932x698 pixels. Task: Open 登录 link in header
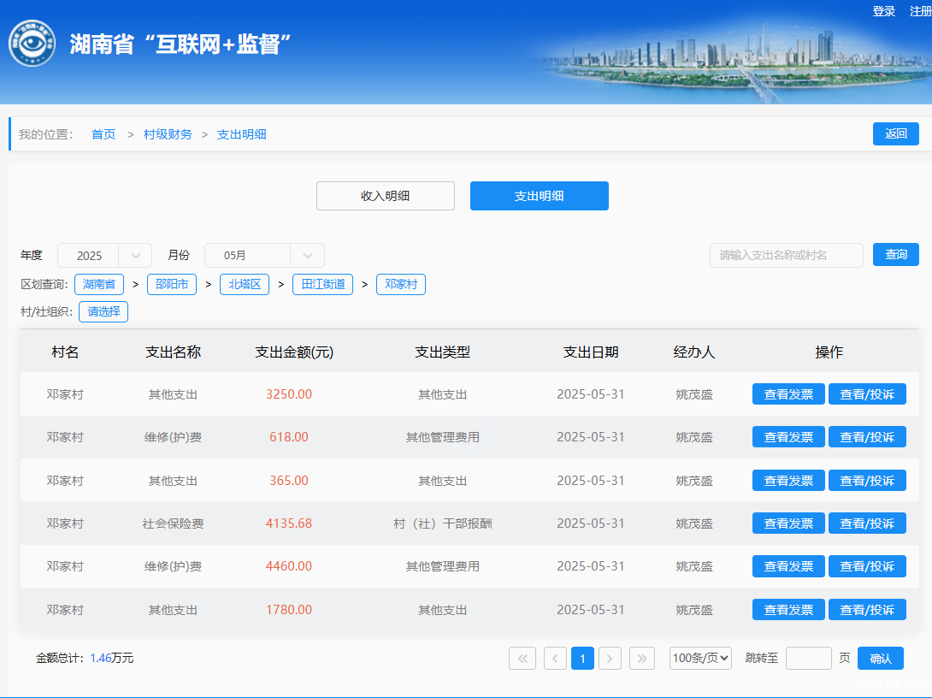pyautogui.click(x=883, y=11)
